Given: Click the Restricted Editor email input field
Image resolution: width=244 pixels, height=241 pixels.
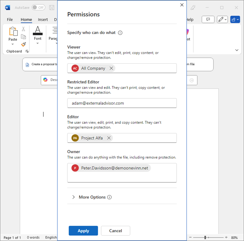Looking at the screenshot, I should tap(122, 103).
